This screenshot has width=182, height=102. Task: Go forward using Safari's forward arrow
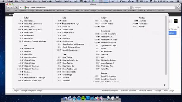click(x=11, y=8)
